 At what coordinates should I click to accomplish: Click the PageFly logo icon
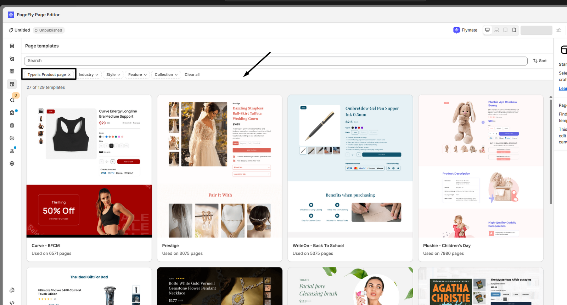pyautogui.click(x=11, y=15)
